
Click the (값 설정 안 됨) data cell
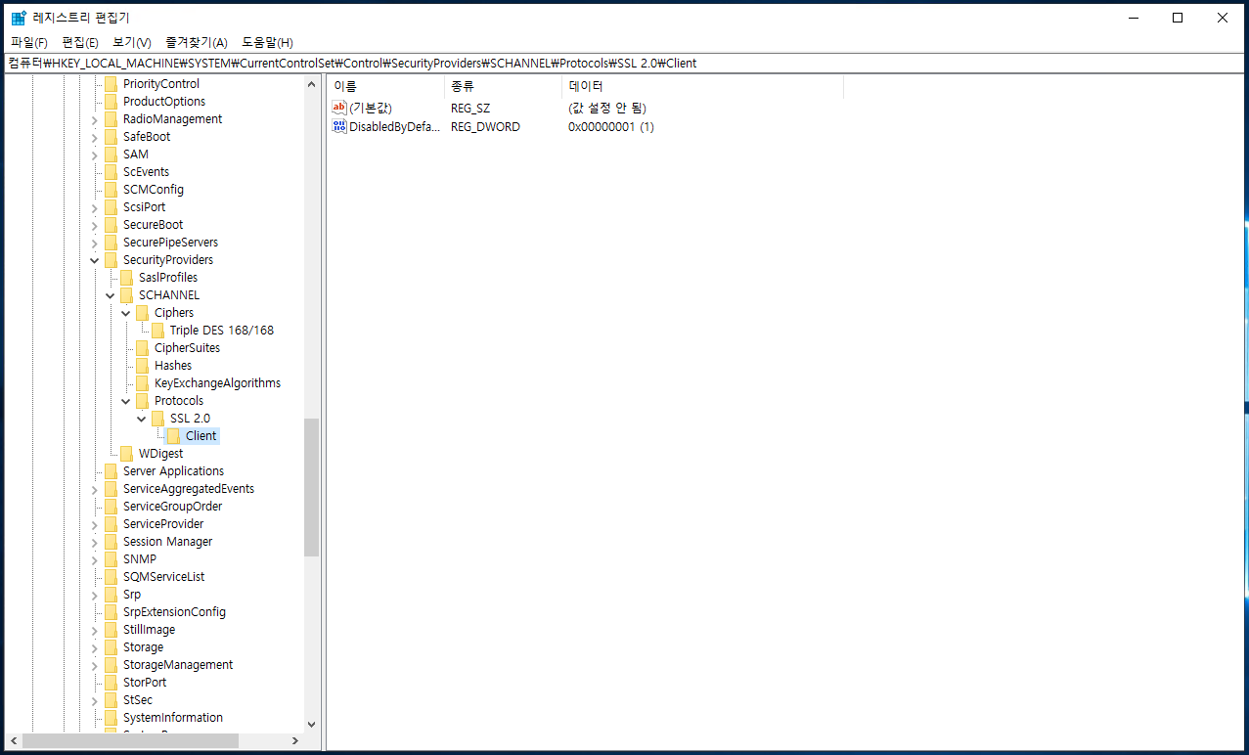point(607,108)
